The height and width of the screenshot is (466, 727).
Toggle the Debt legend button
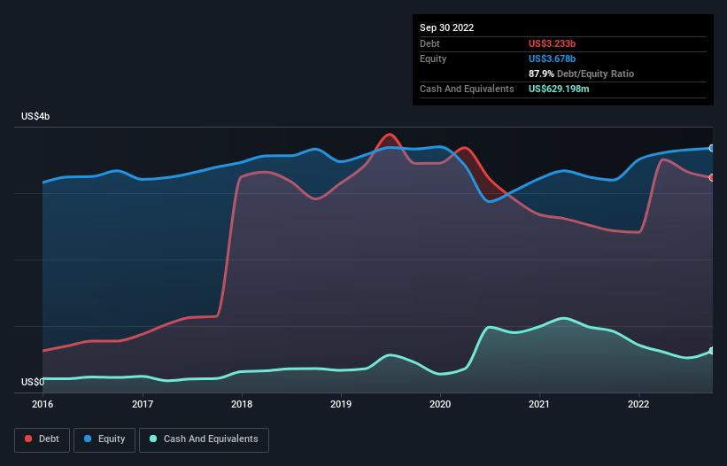click(42, 439)
